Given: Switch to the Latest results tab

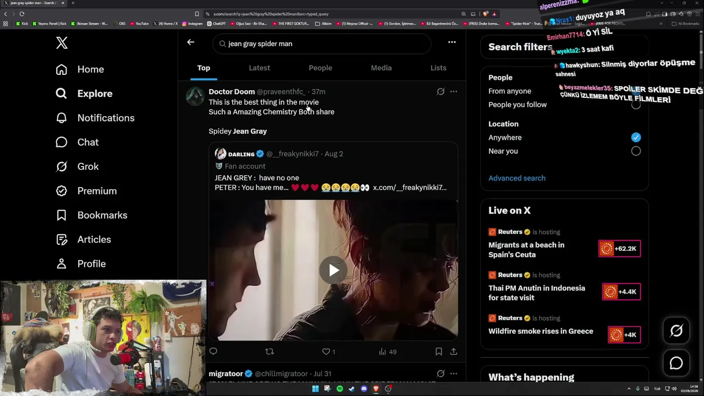Looking at the screenshot, I should tap(259, 68).
